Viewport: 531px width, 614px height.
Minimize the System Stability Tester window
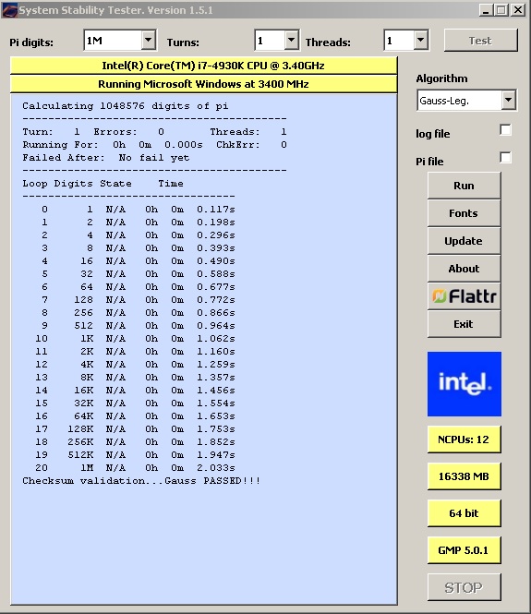click(x=486, y=10)
